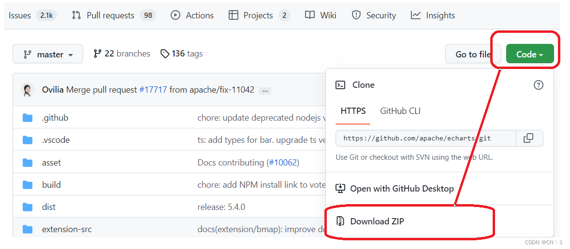
Task: Click the Pull requests count badge 98
Action: [x=148, y=15]
